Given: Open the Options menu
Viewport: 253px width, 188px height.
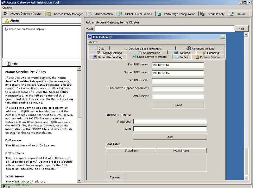Looking at the screenshot, I should (x=7, y=8).
